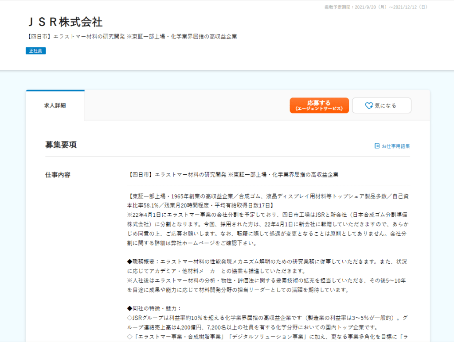Click the JSR株式会社 company heading
Viewport: 454px width, 342px height.
click(x=65, y=22)
